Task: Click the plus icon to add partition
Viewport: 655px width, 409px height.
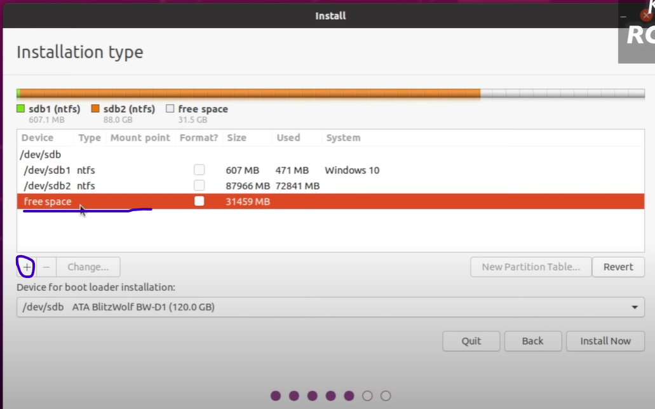Action: (26, 267)
